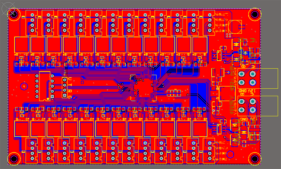Click the blue circle near bottom-right mounting hole
The height and width of the screenshot is (169, 281).
[x=231, y=154]
